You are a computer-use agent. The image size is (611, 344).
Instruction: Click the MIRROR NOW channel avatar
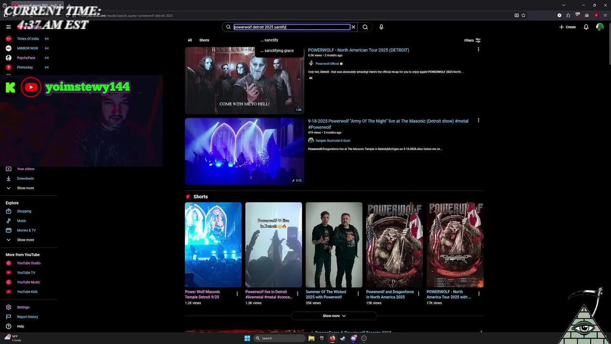[x=9, y=48]
